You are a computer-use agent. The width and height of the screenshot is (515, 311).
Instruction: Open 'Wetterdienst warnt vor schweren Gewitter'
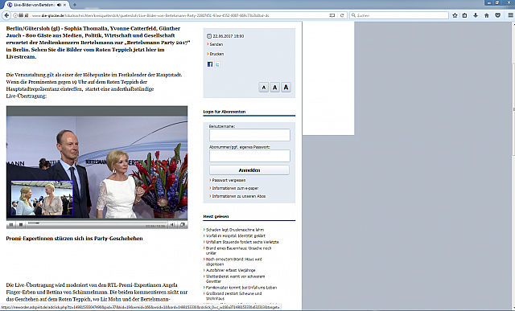tap(235, 279)
